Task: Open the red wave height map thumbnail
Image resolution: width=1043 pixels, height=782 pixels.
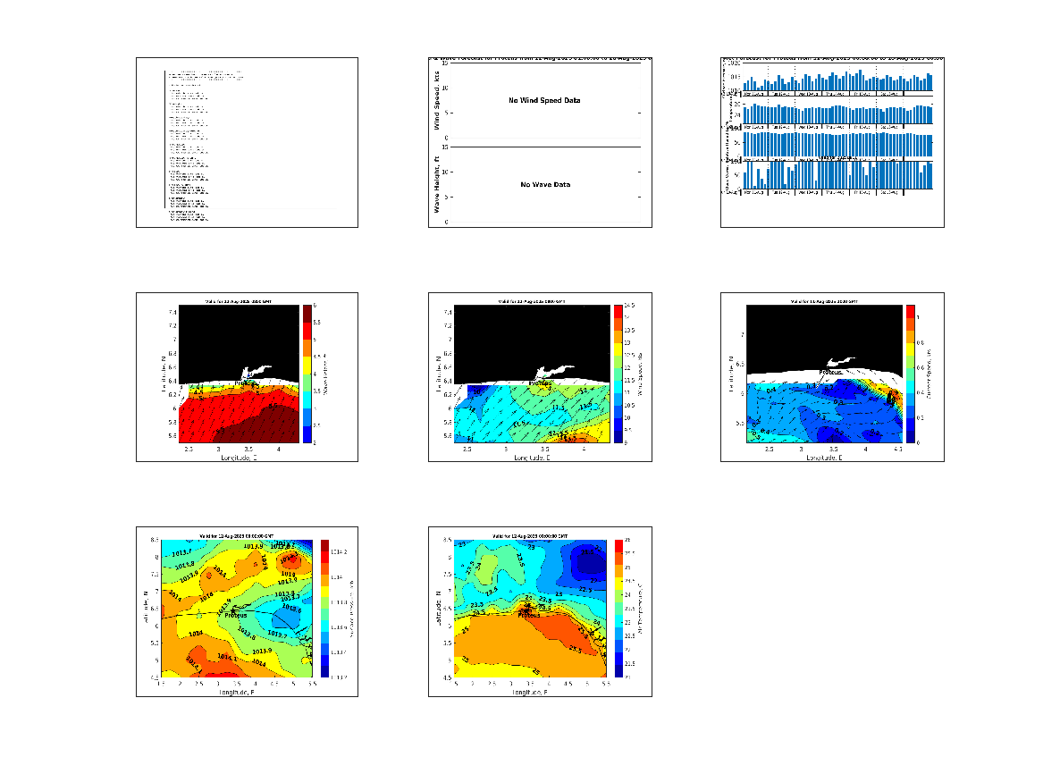Action: pos(247,377)
